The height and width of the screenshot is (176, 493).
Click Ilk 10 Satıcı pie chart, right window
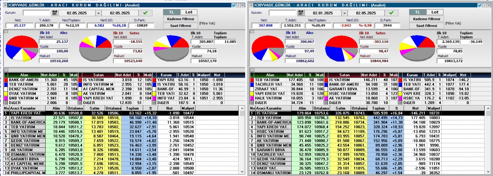pos(341,48)
